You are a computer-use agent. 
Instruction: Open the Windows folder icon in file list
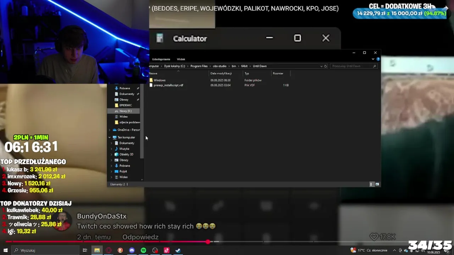pos(151,80)
